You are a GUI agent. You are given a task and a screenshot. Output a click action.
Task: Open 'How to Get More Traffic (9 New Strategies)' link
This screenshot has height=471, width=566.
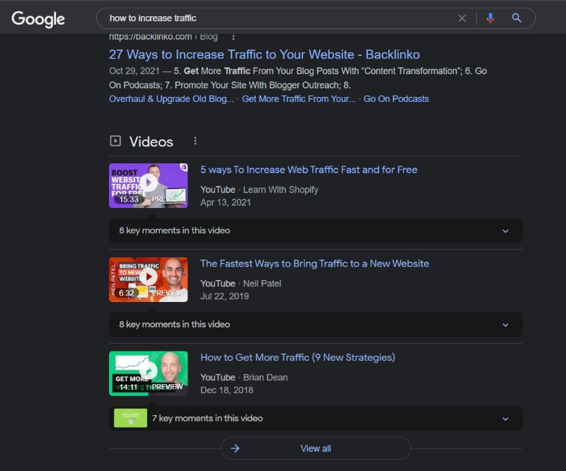(298, 357)
